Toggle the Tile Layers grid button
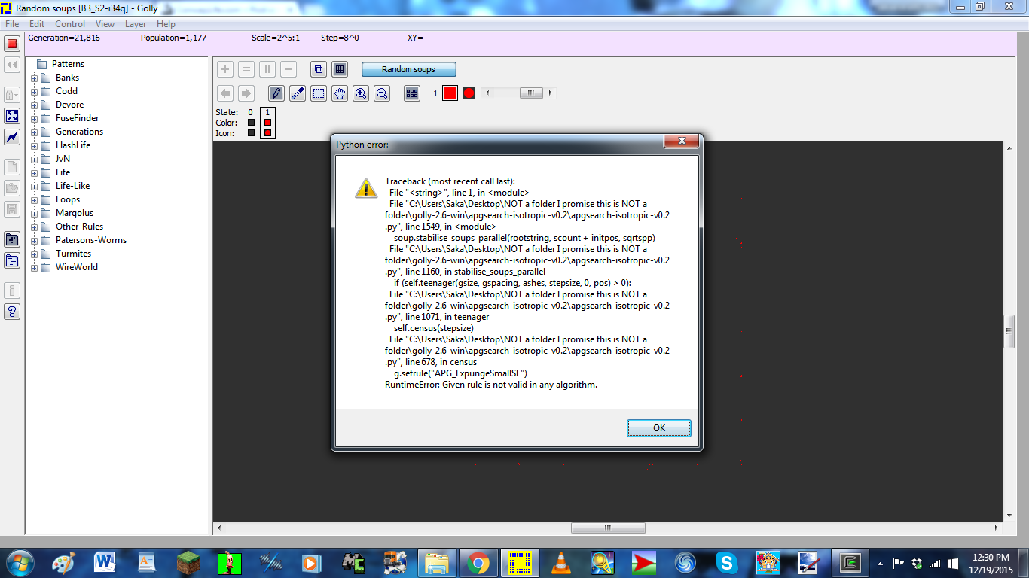Viewport: 1029px width, 578px height. point(340,69)
